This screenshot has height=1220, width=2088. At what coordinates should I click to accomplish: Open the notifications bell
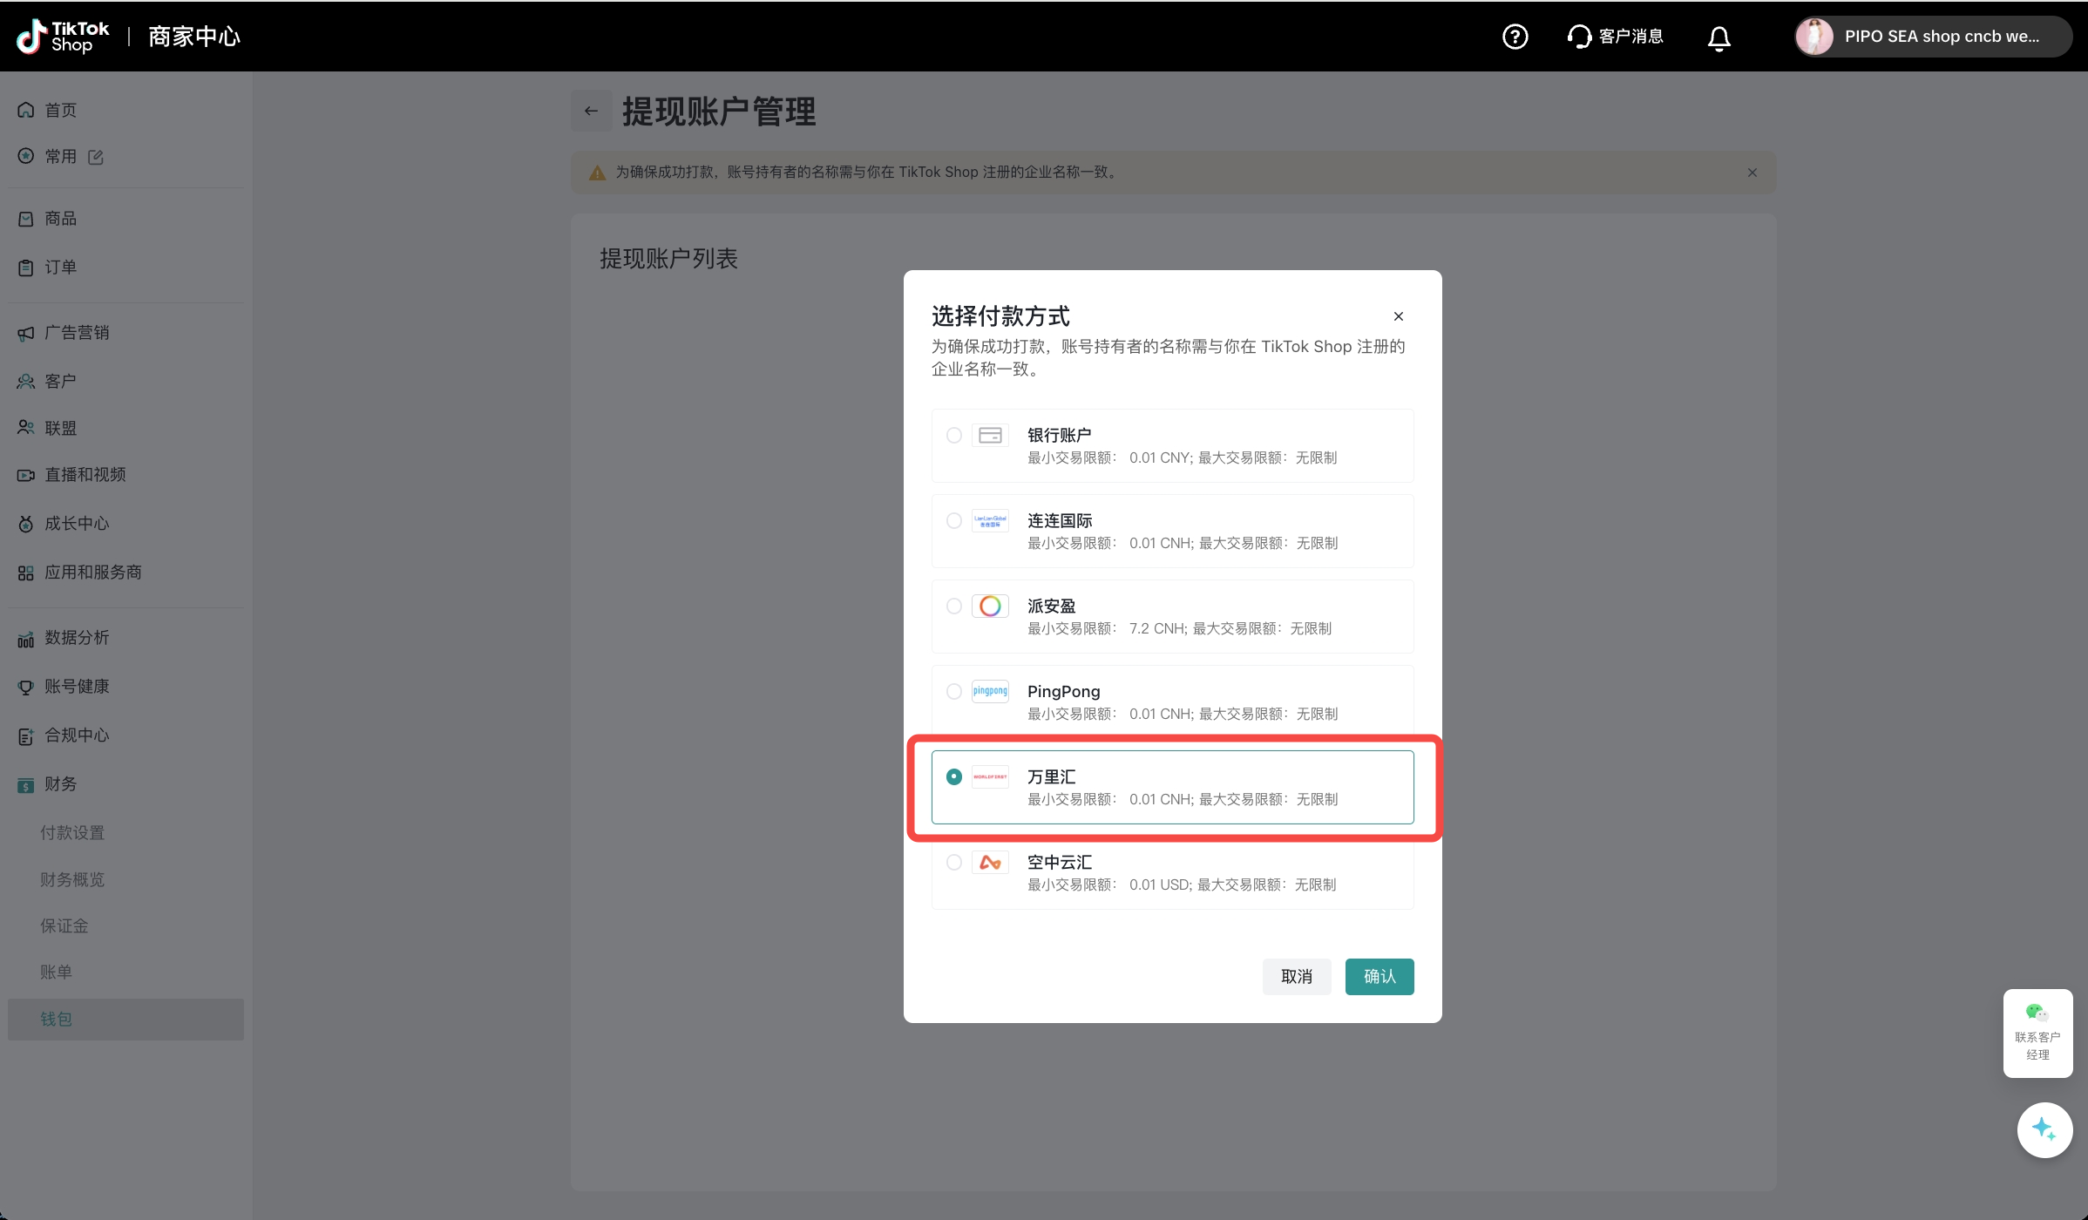coord(1719,37)
